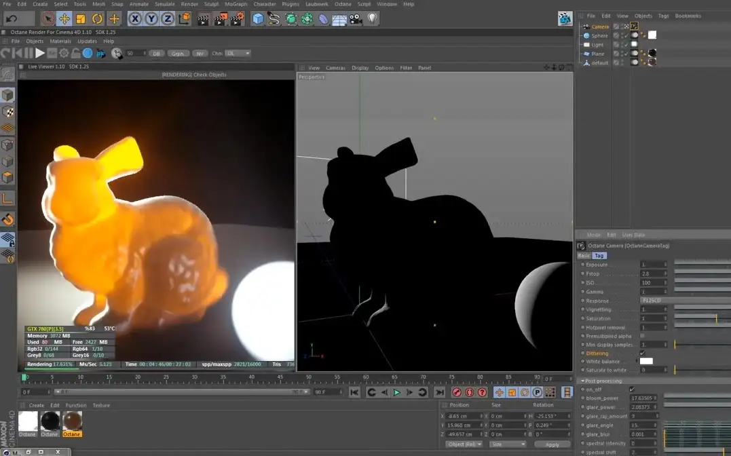The image size is (731, 456).
Task: Click the Grph button in Octane toolbar
Action: (178, 54)
